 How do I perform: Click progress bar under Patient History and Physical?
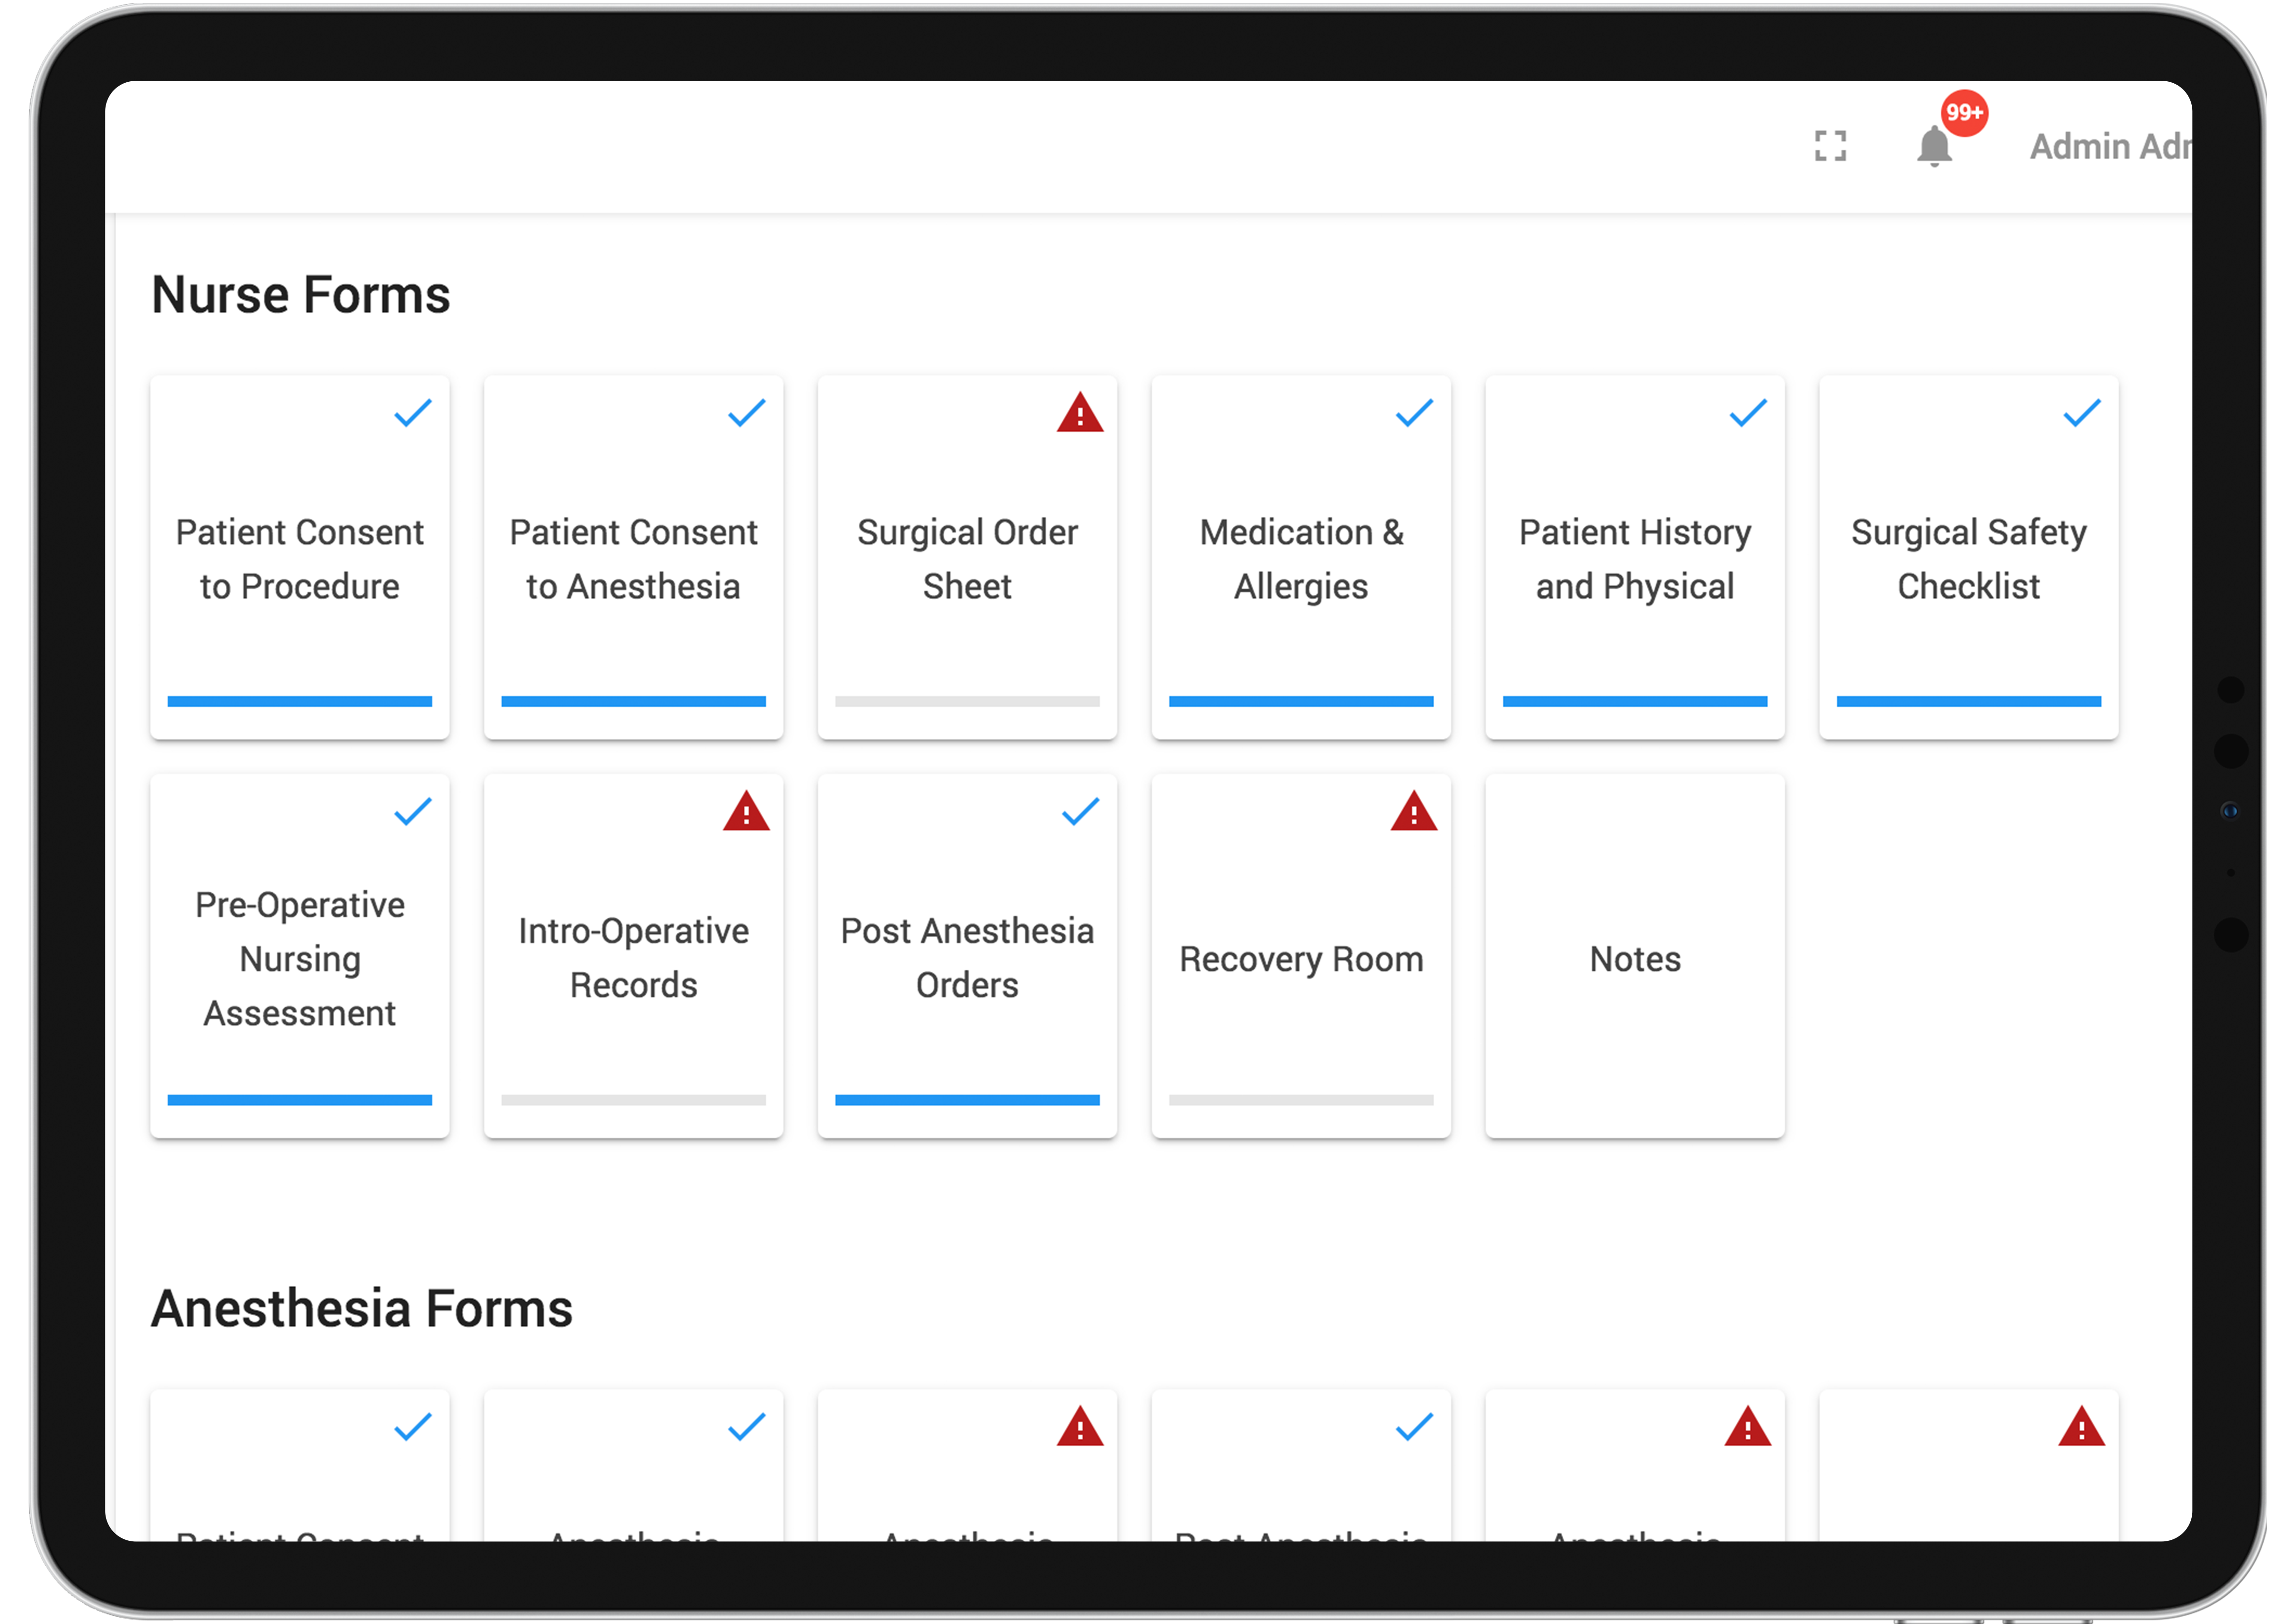coord(1635,701)
